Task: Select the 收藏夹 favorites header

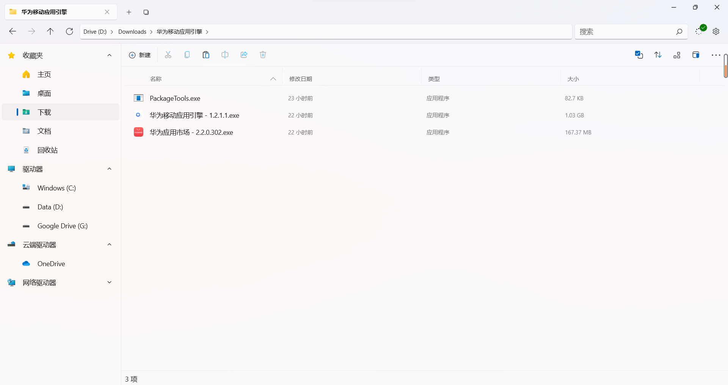Action: [33, 55]
